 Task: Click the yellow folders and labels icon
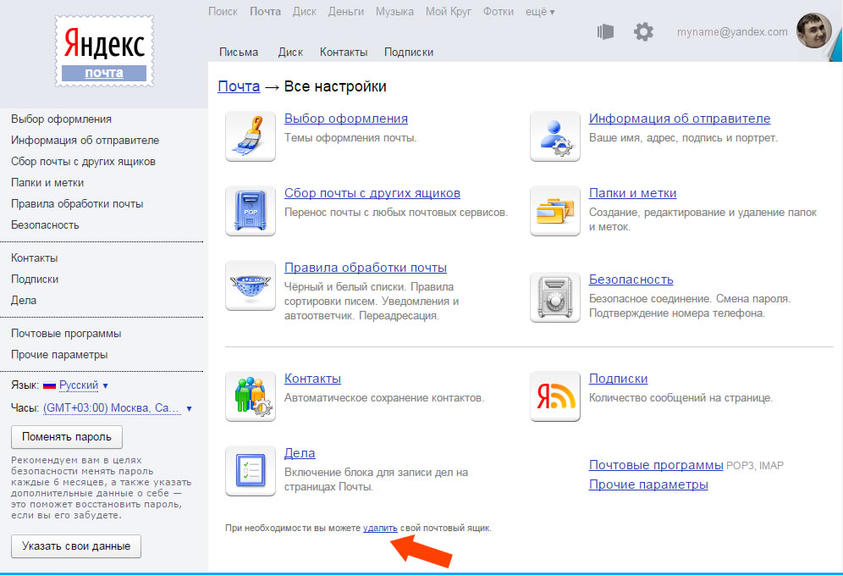555,211
